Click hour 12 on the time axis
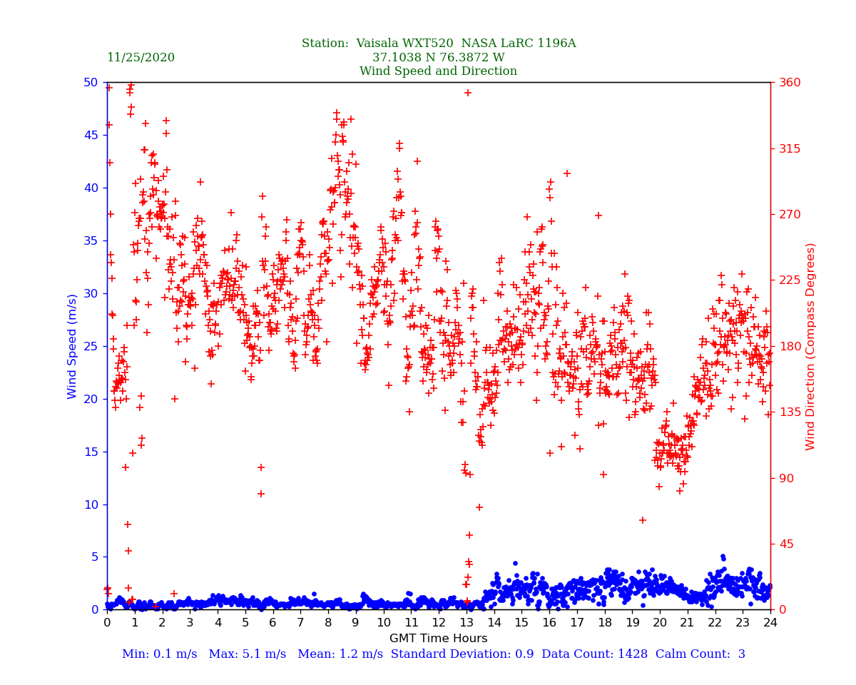 [x=439, y=623]
